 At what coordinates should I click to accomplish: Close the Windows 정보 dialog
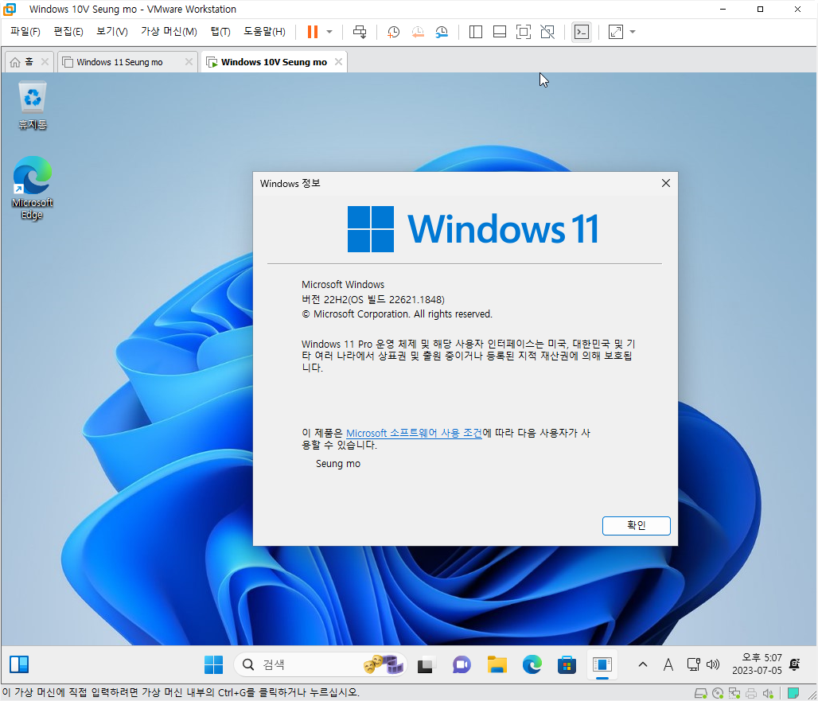click(x=666, y=183)
